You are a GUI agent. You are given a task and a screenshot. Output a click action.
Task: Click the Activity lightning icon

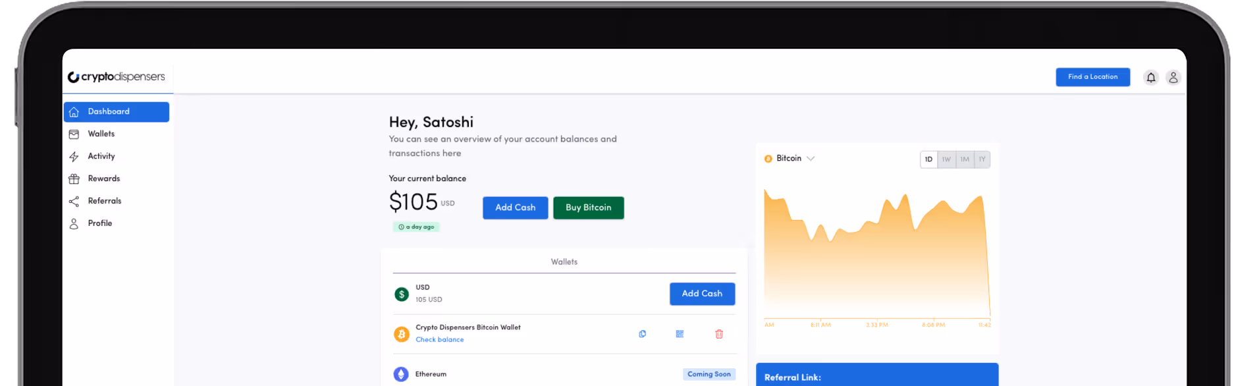(74, 157)
